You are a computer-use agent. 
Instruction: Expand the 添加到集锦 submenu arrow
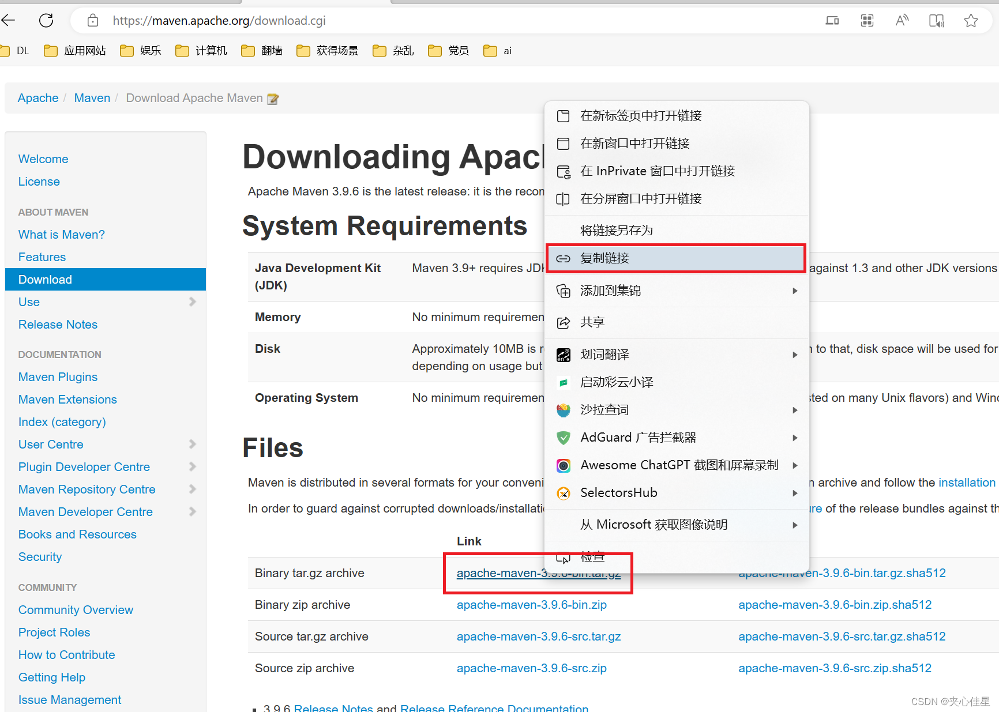pos(795,291)
